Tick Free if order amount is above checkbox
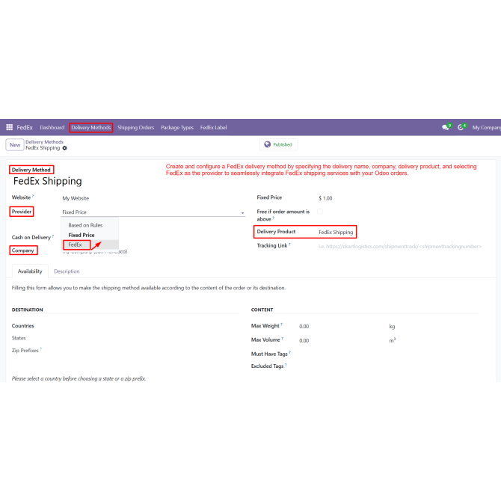Image resolution: width=501 pixels, height=501 pixels. click(320, 212)
